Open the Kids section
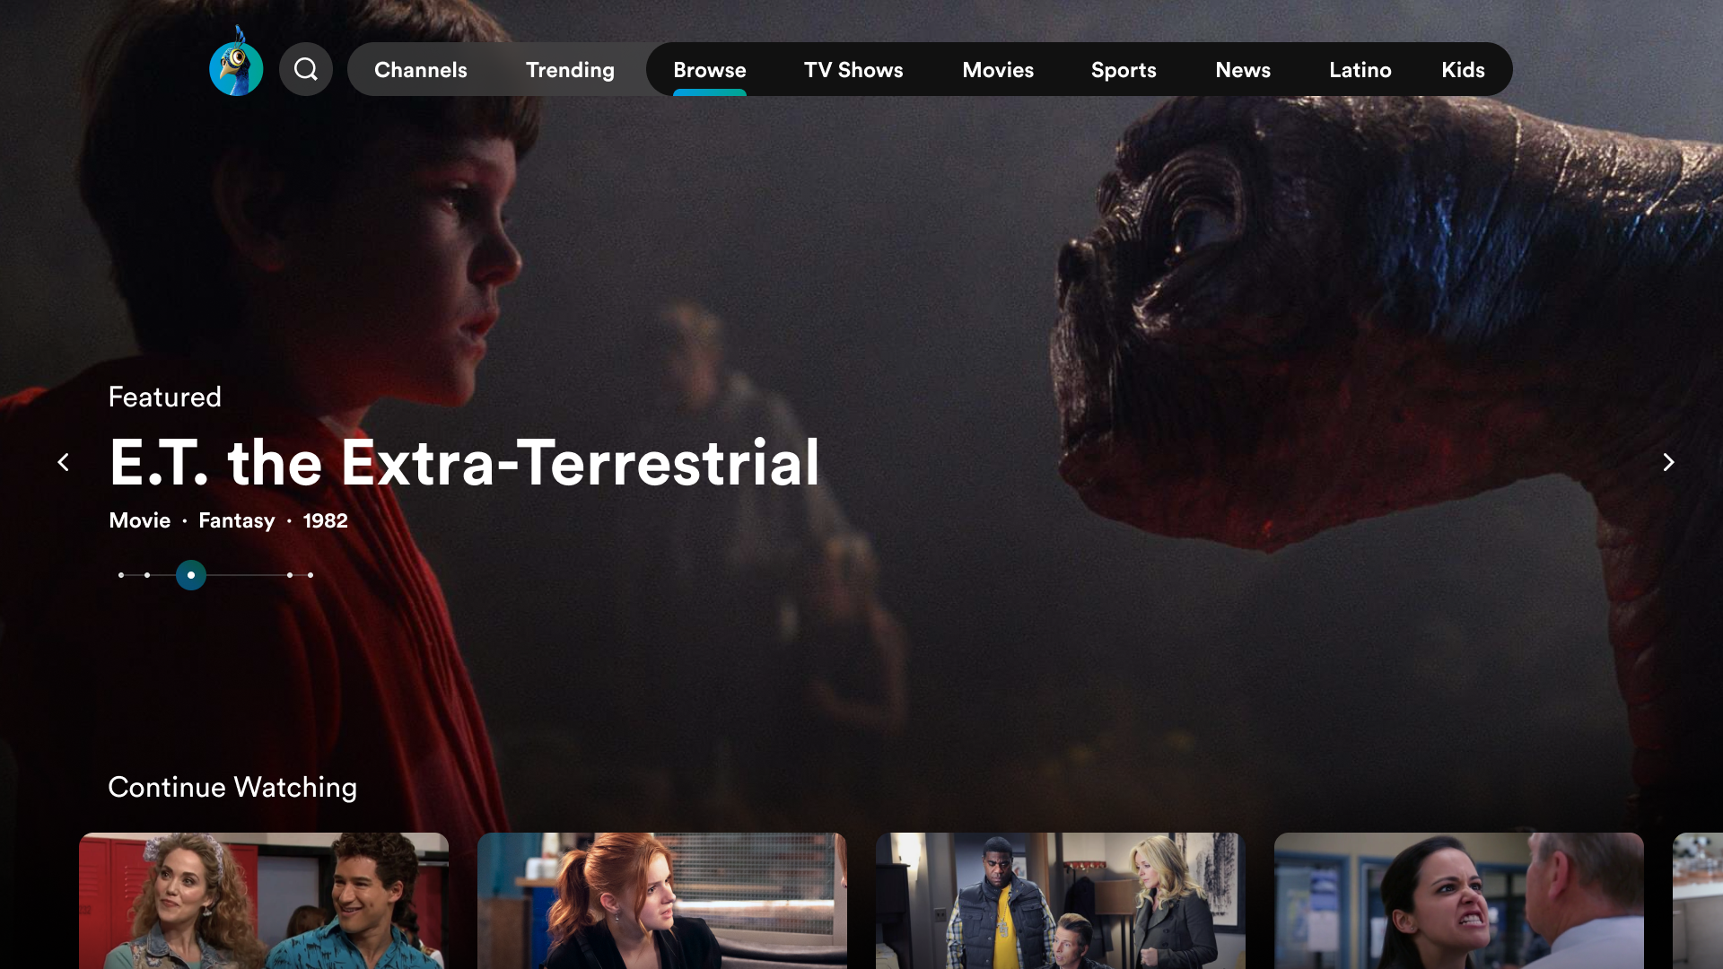 click(1463, 70)
